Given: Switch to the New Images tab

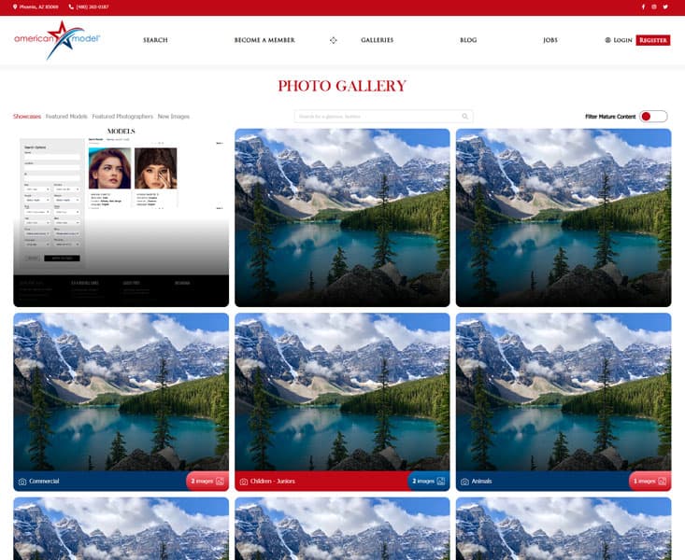Looking at the screenshot, I should [174, 117].
